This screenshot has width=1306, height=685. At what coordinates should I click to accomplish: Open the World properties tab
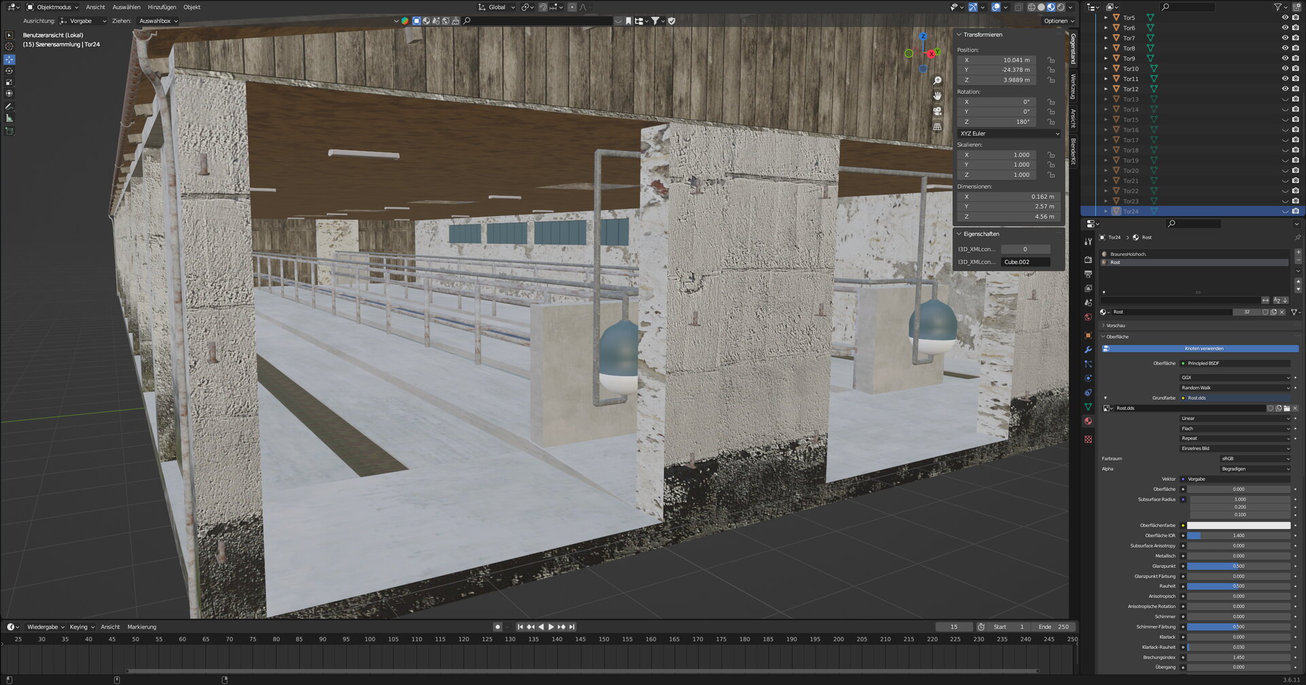(x=1088, y=317)
